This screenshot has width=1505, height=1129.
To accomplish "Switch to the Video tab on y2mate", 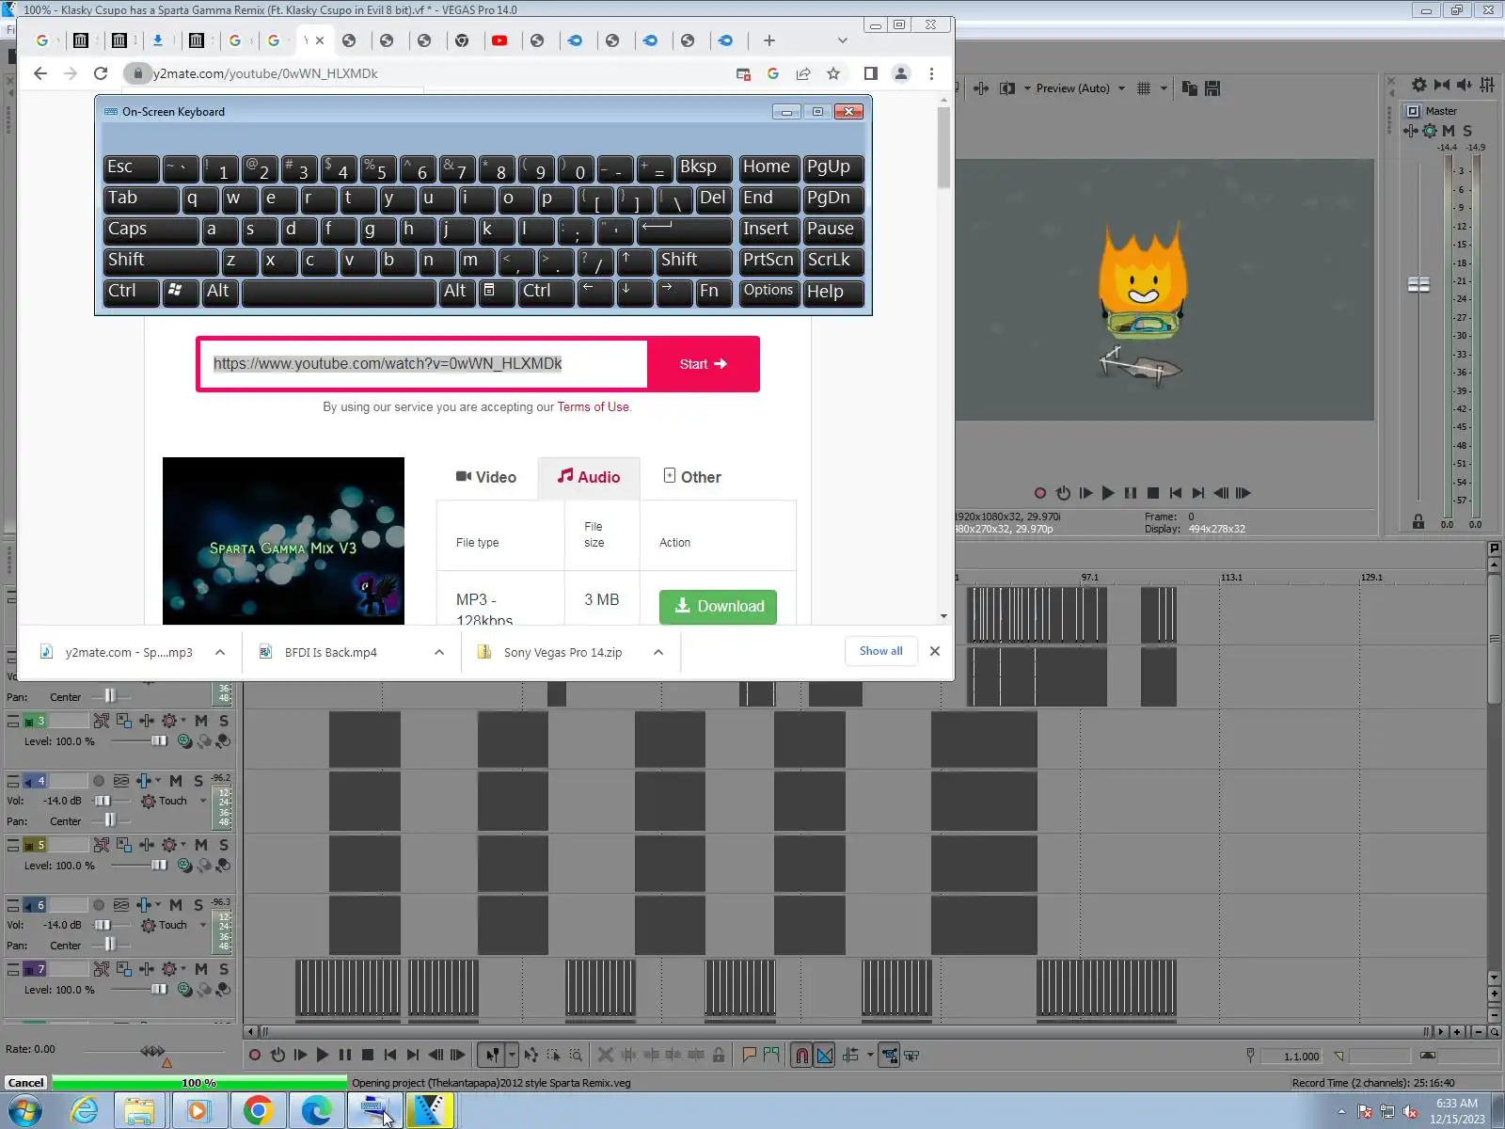I will [486, 477].
